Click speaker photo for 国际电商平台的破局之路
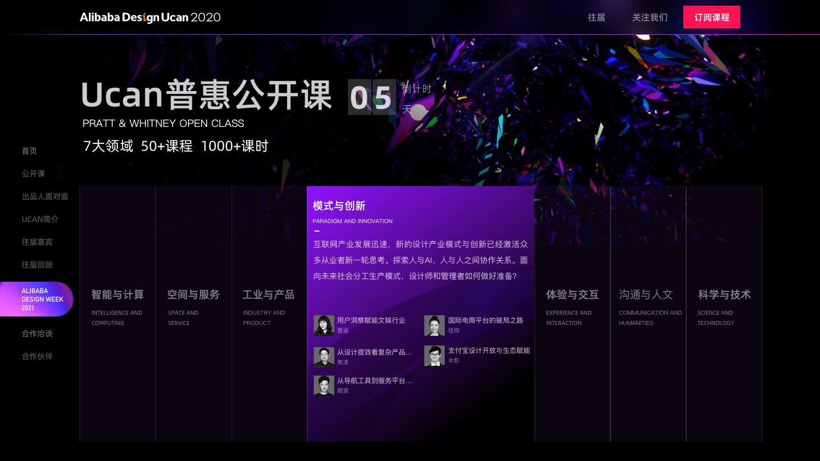Screen dimensions: 820x461 coord(434,326)
